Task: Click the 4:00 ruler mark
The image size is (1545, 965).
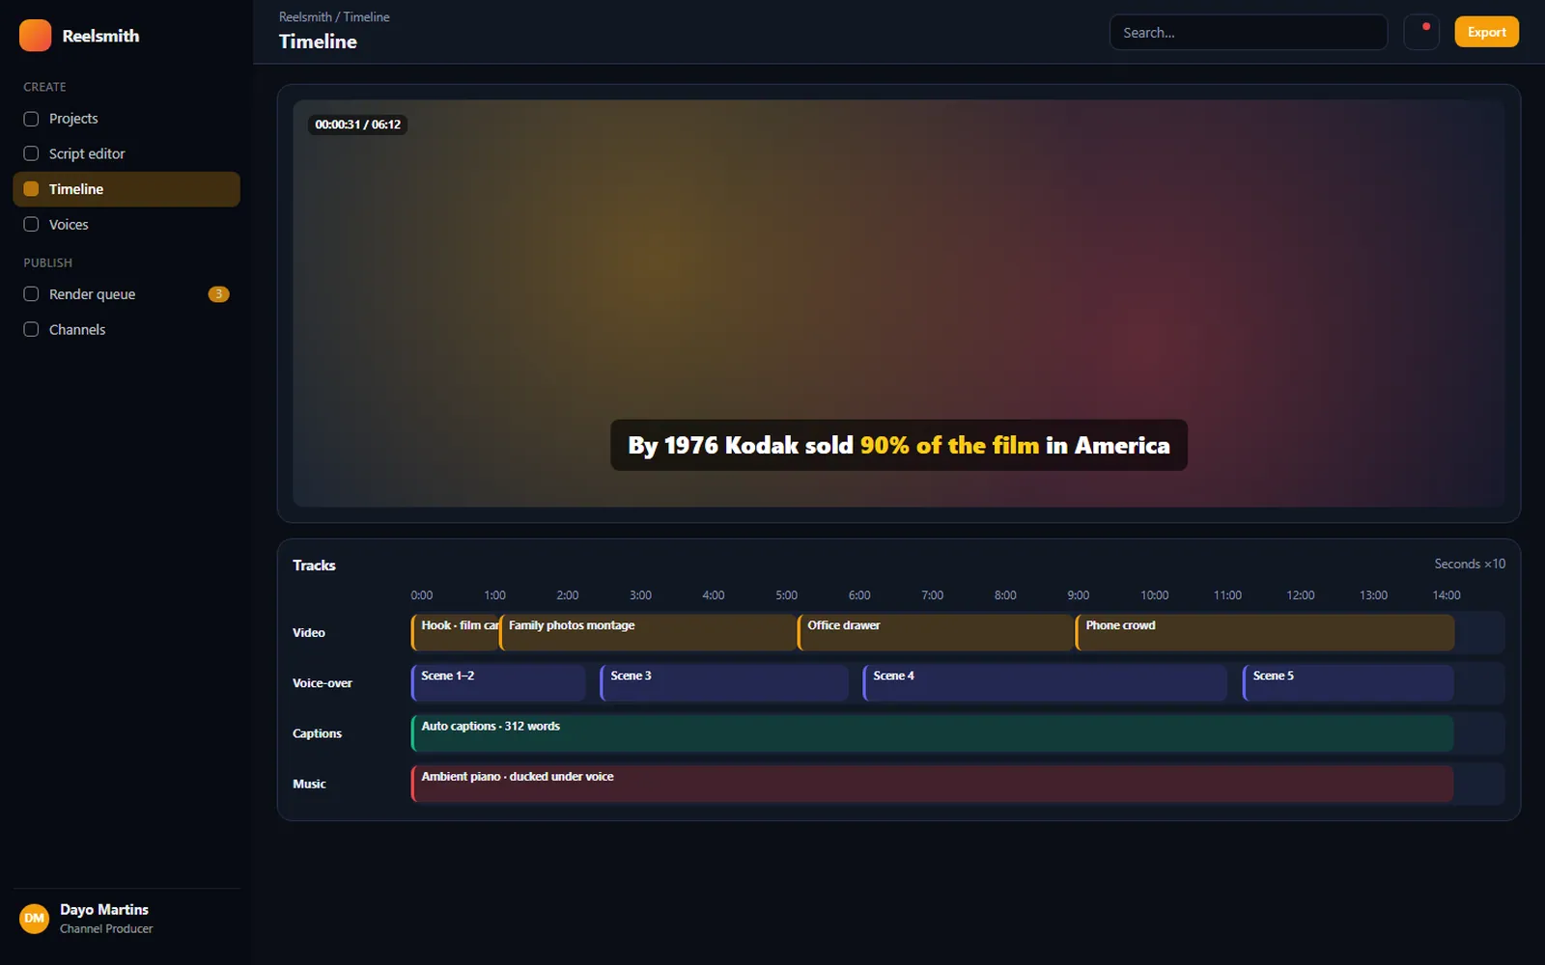Action: click(714, 595)
